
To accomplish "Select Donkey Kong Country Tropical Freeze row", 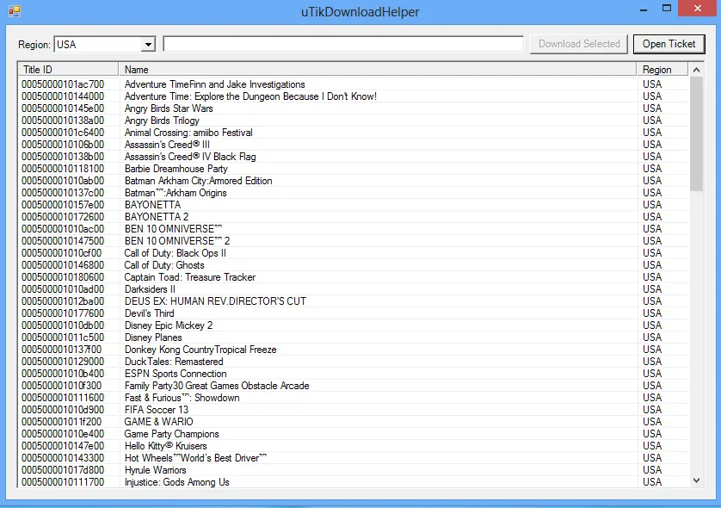I will tap(353, 350).
